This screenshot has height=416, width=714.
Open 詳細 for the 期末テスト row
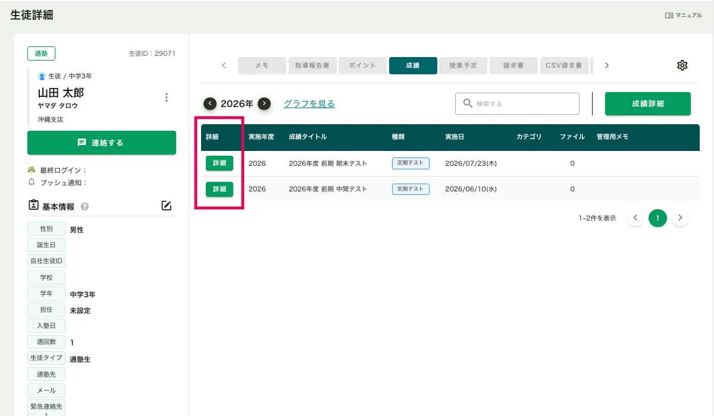220,163
